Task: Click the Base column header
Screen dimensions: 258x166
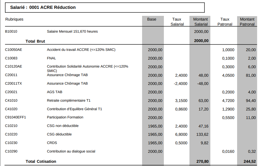Action: click(152, 19)
